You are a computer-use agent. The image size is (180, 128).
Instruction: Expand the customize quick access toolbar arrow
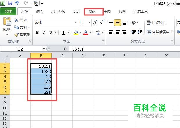[42, 3]
